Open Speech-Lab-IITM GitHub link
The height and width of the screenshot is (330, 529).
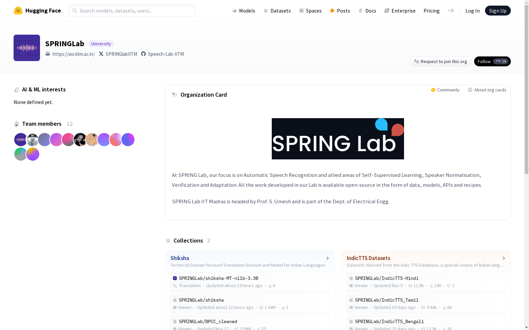click(x=166, y=54)
